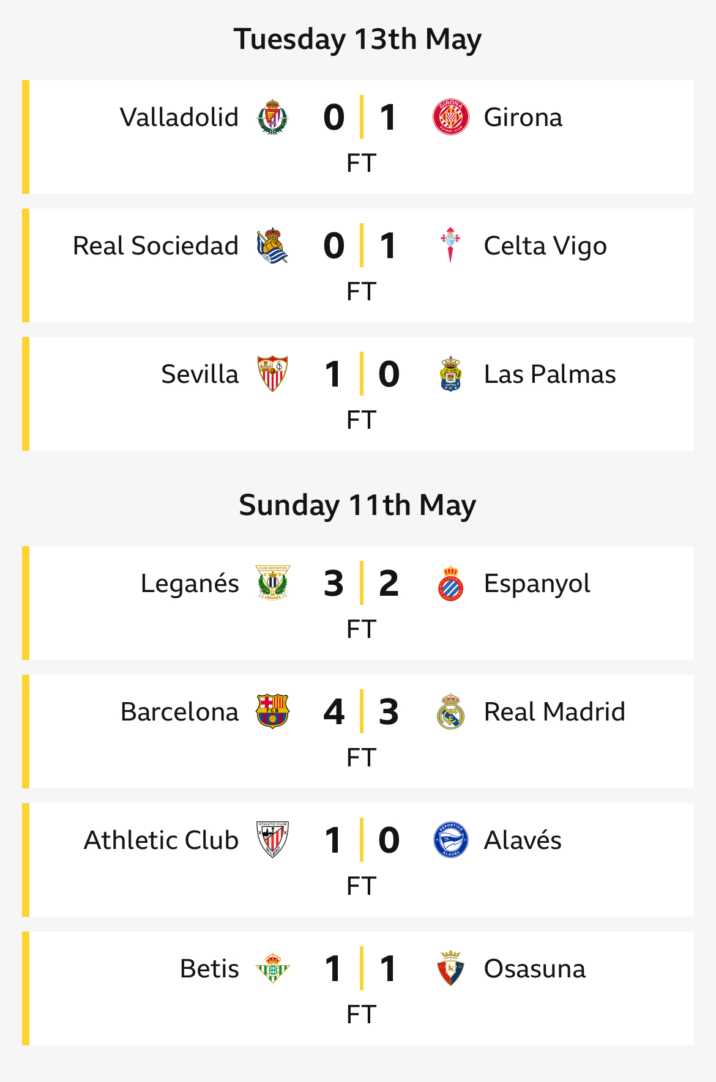Click the Las Palmas club crest
The image size is (716, 1082).
(x=450, y=374)
